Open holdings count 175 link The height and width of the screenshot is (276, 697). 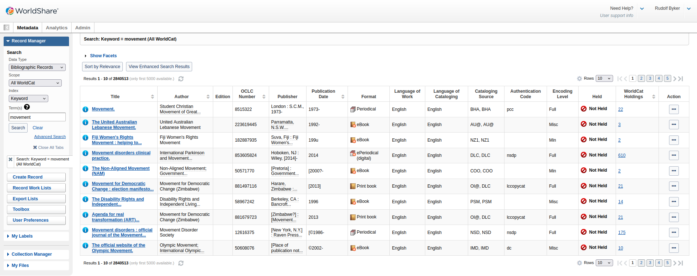click(x=622, y=233)
